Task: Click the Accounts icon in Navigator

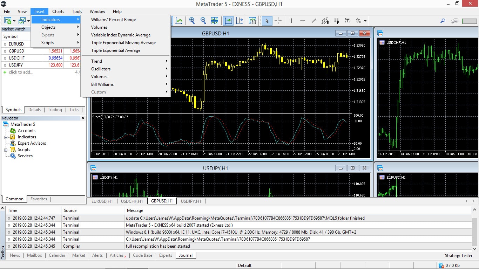Action: point(13,131)
